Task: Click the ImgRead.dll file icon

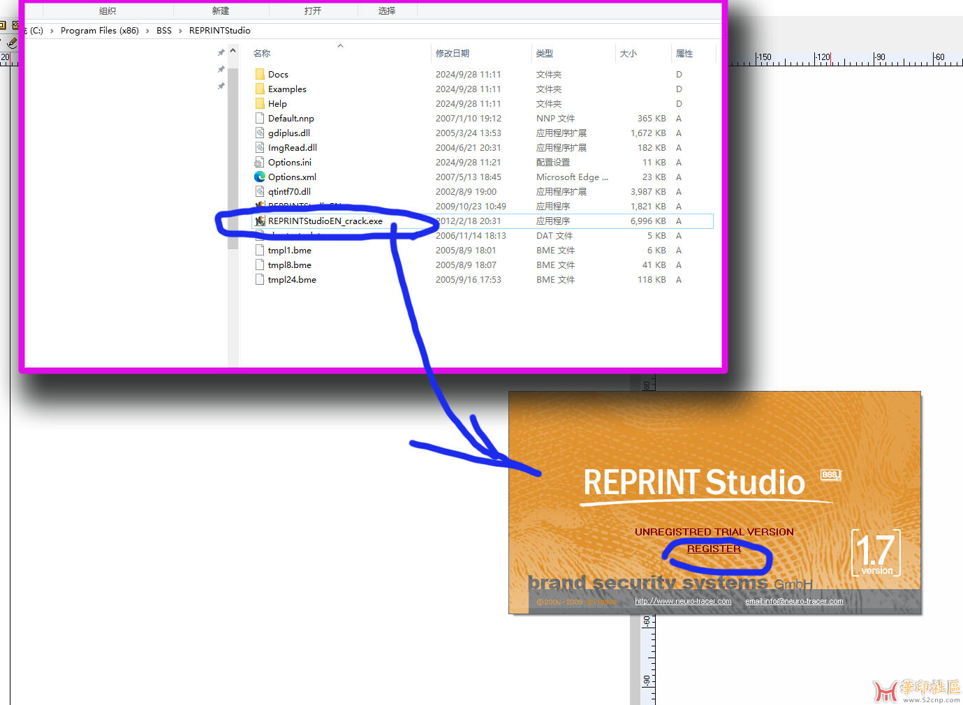Action: pyautogui.click(x=260, y=147)
